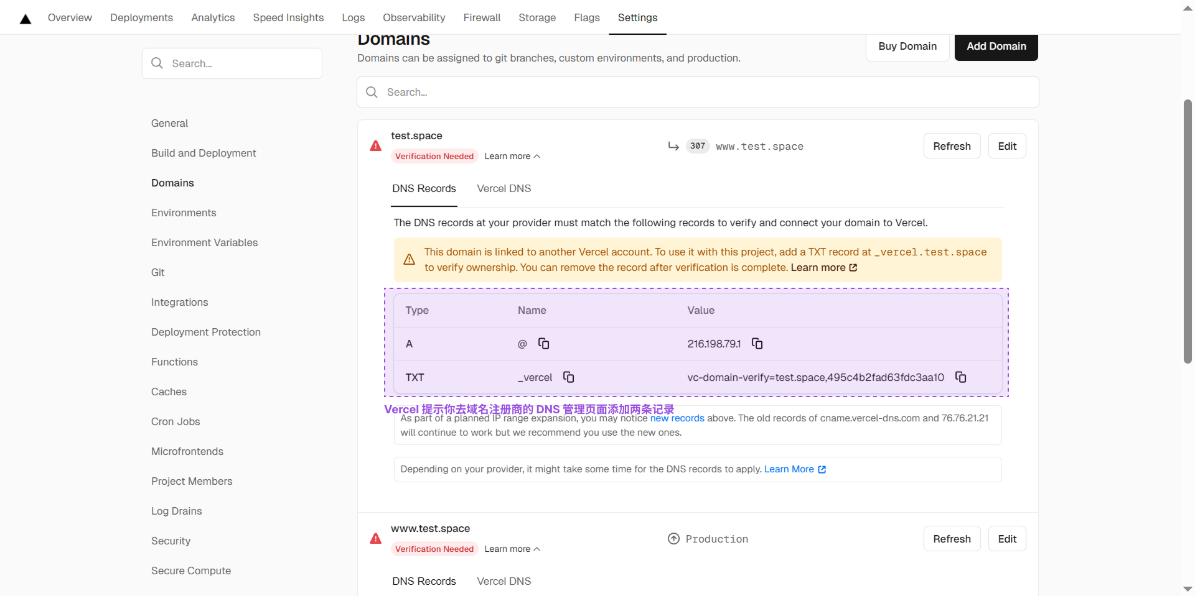Image resolution: width=1195 pixels, height=596 pixels.
Task: Refresh the www.test.space domain
Action: (952, 539)
